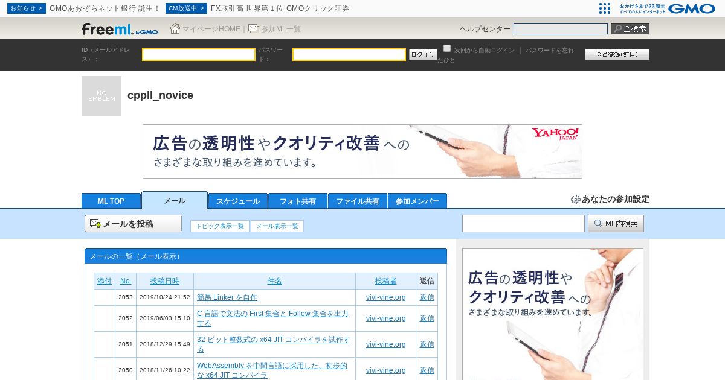
Task: Go to the ファイル共有 tab
Action: click(358, 201)
